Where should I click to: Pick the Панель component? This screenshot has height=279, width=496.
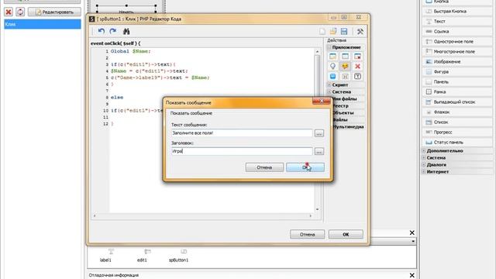coord(457,82)
